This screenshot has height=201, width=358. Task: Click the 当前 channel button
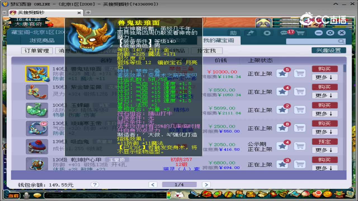(13, 195)
